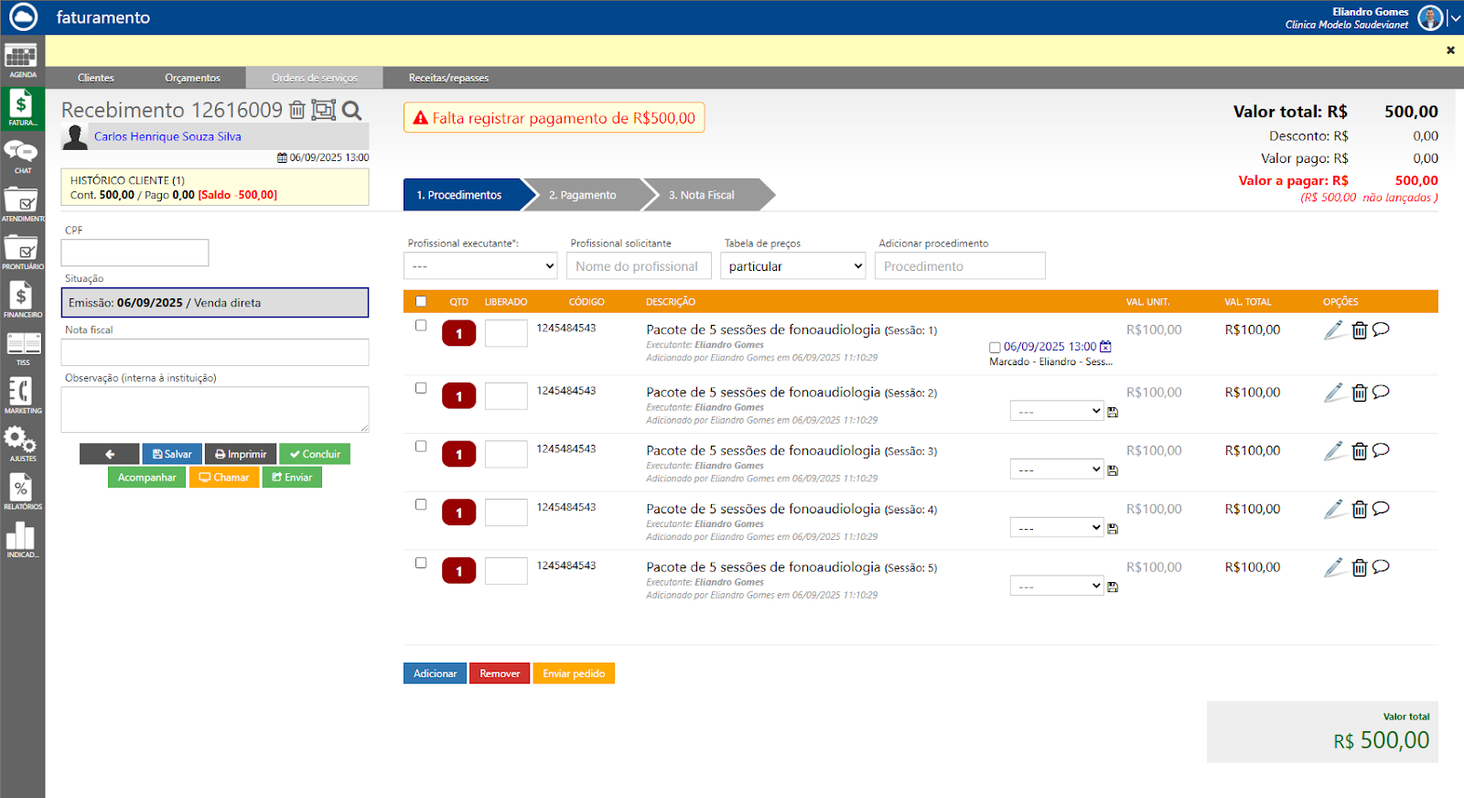Click the green Enviar button

pyautogui.click(x=292, y=478)
